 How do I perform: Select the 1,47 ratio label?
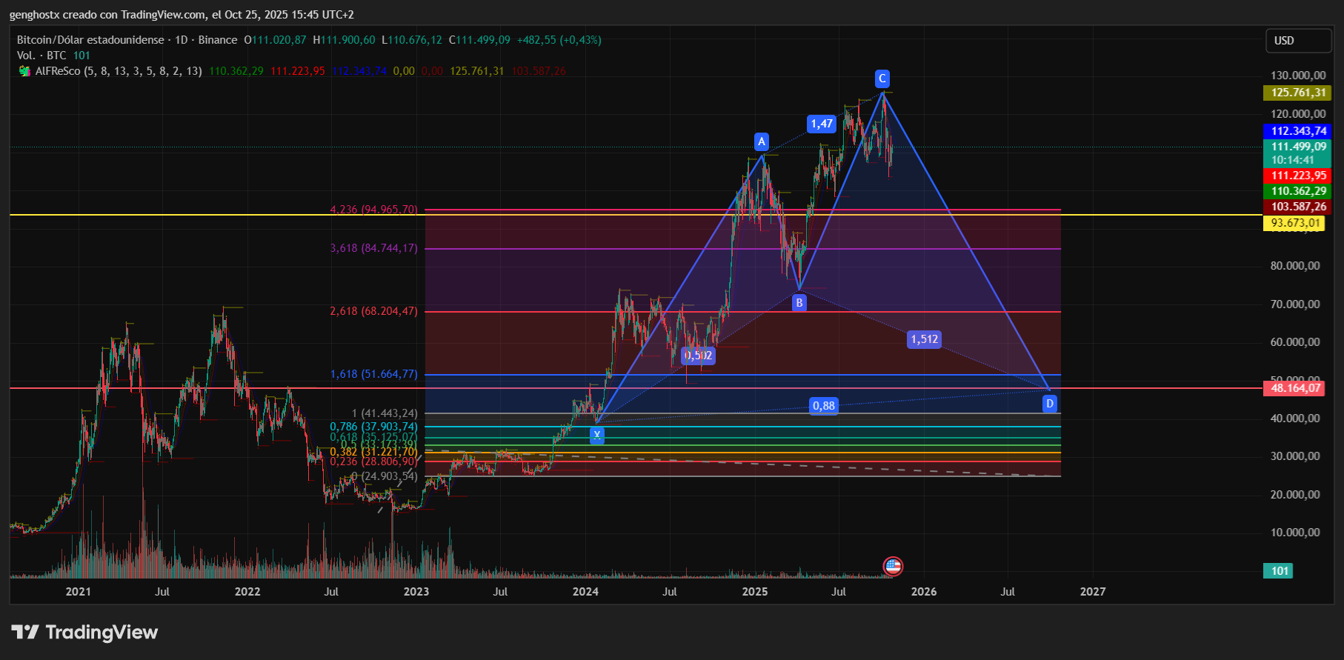(x=821, y=124)
